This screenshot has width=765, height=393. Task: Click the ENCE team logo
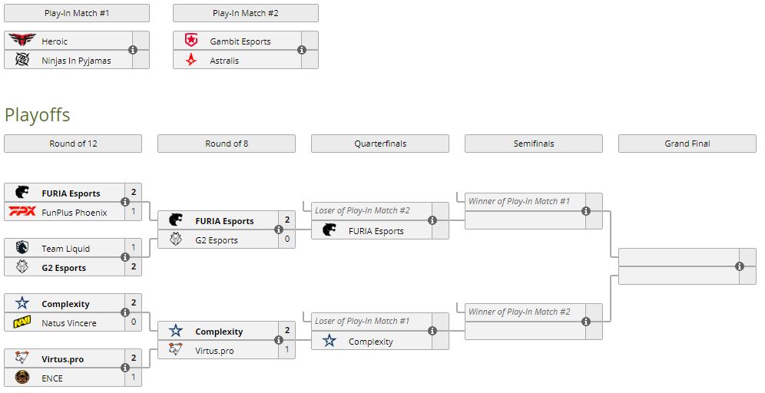tap(22, 378)
